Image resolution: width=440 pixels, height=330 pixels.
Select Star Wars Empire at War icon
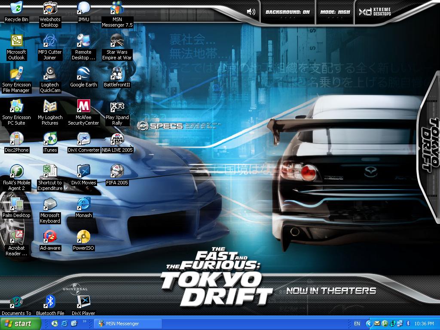click(x=117, y=47)
